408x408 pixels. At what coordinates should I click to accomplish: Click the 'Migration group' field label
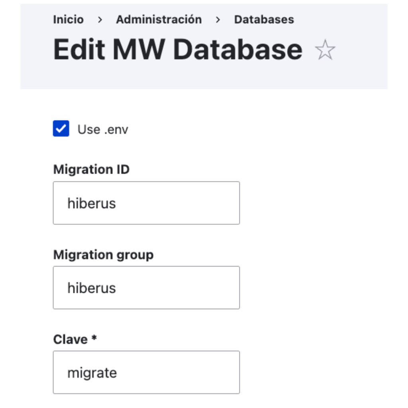(103, 255)
